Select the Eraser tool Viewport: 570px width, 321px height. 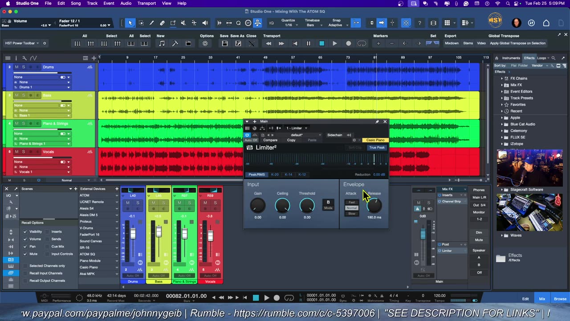point(162,23)
